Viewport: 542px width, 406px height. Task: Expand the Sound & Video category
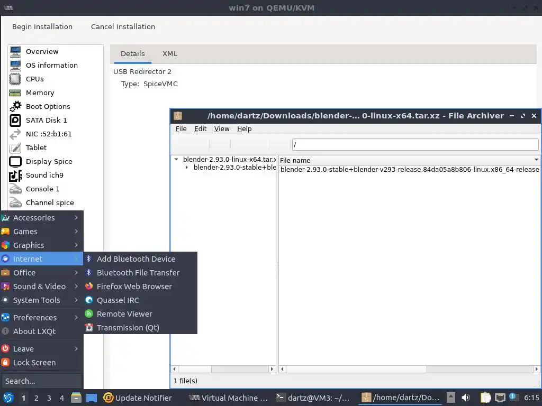41,286
